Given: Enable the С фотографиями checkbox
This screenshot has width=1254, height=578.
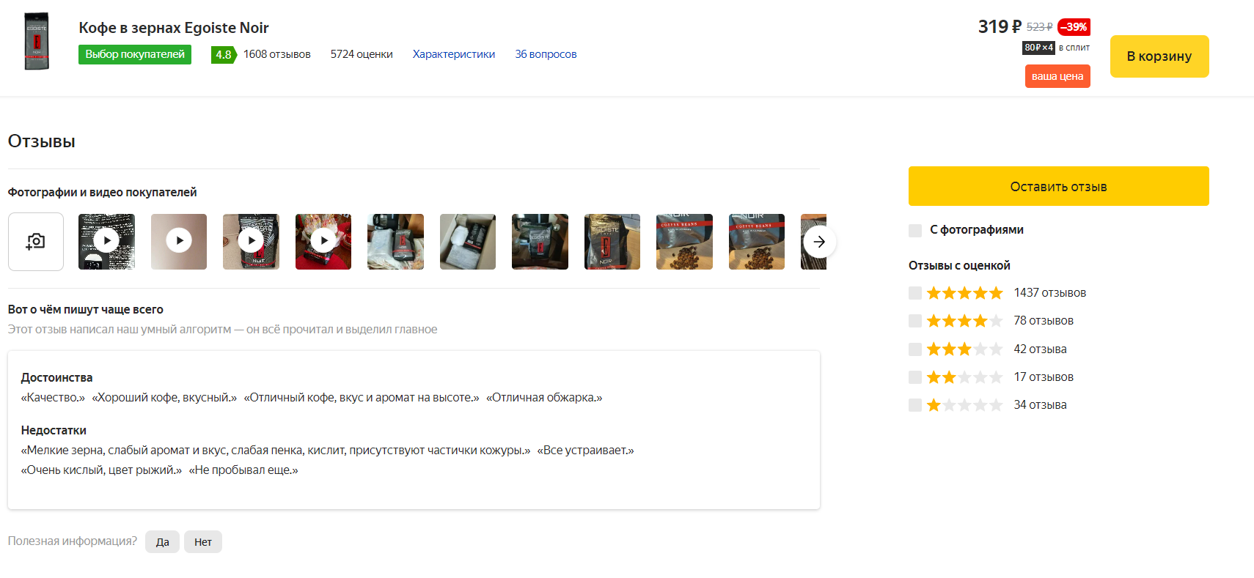Looking at the screenshot, I should [x=915, y=231].
